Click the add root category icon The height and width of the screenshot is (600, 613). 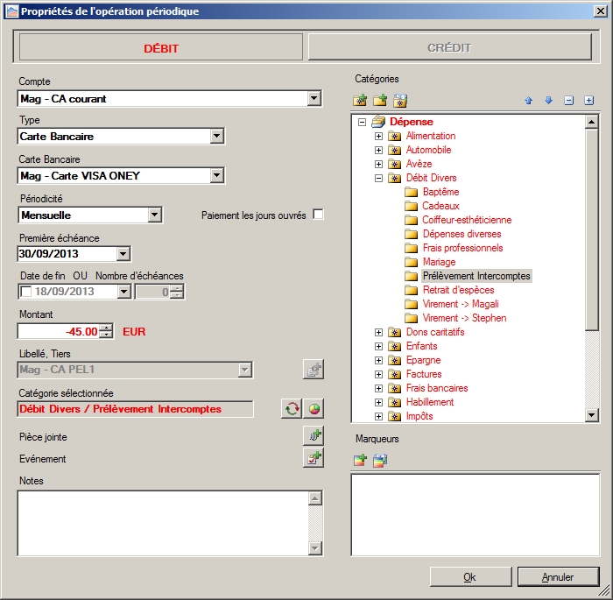point(360,101)
